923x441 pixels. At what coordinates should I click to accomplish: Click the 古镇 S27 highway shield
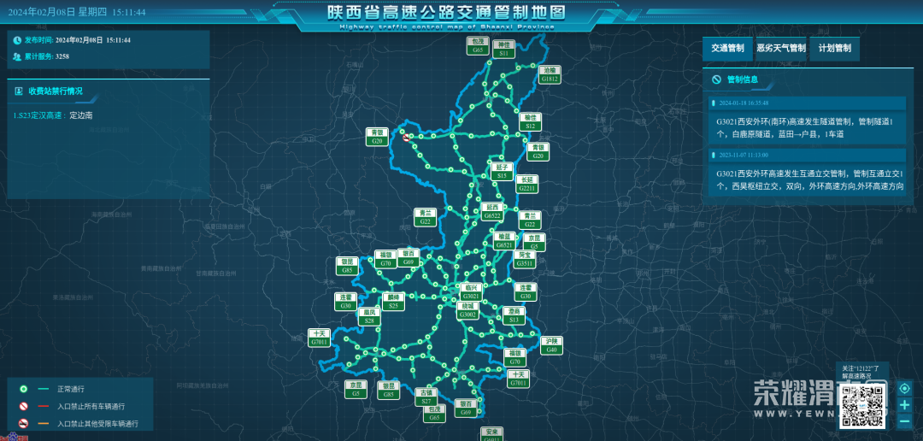coord(426,397)
